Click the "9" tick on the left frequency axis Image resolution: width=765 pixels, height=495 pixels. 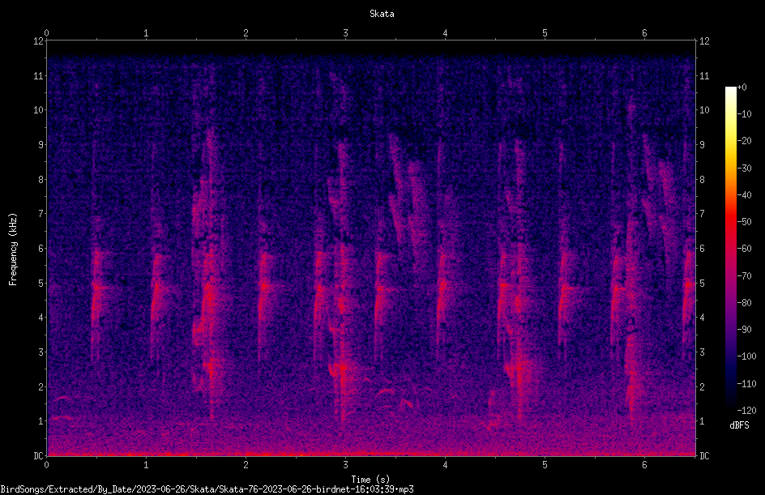pos(41,145)
